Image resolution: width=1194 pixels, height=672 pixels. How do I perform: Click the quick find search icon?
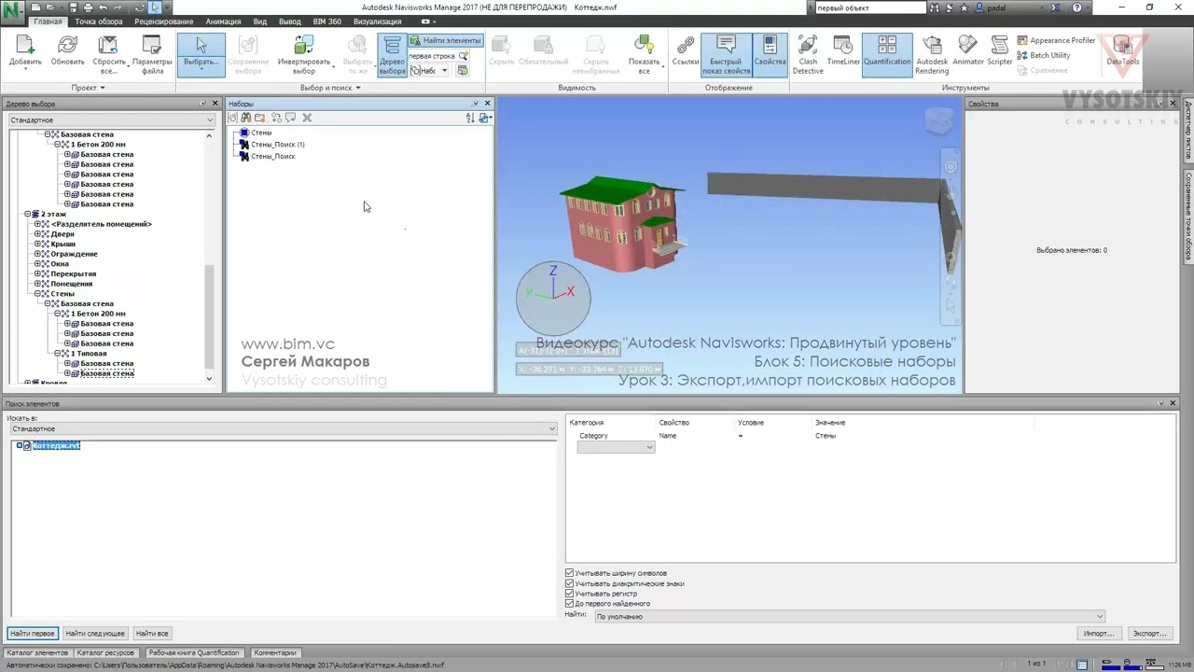(464, 56)
